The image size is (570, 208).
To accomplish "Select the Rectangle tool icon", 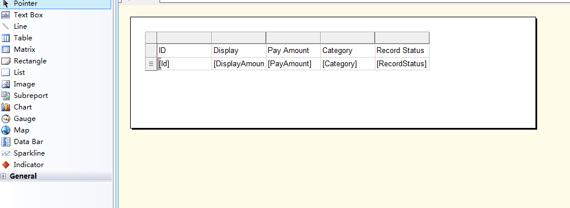I will (x=6, y=61).
